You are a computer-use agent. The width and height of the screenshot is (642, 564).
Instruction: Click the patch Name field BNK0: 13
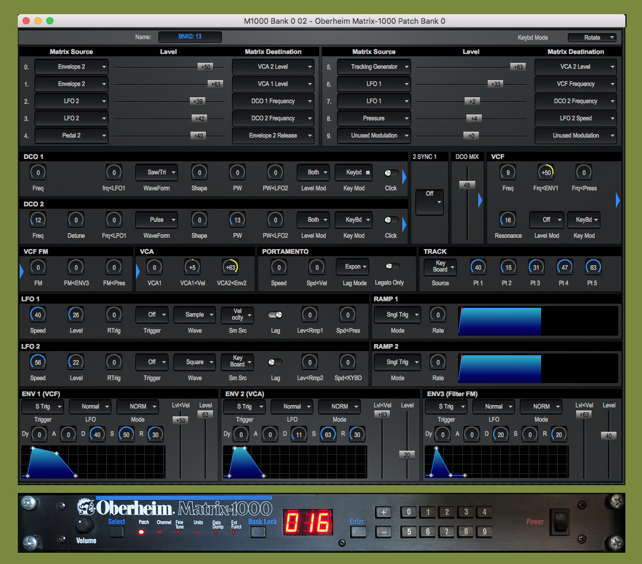coord(190,37)
